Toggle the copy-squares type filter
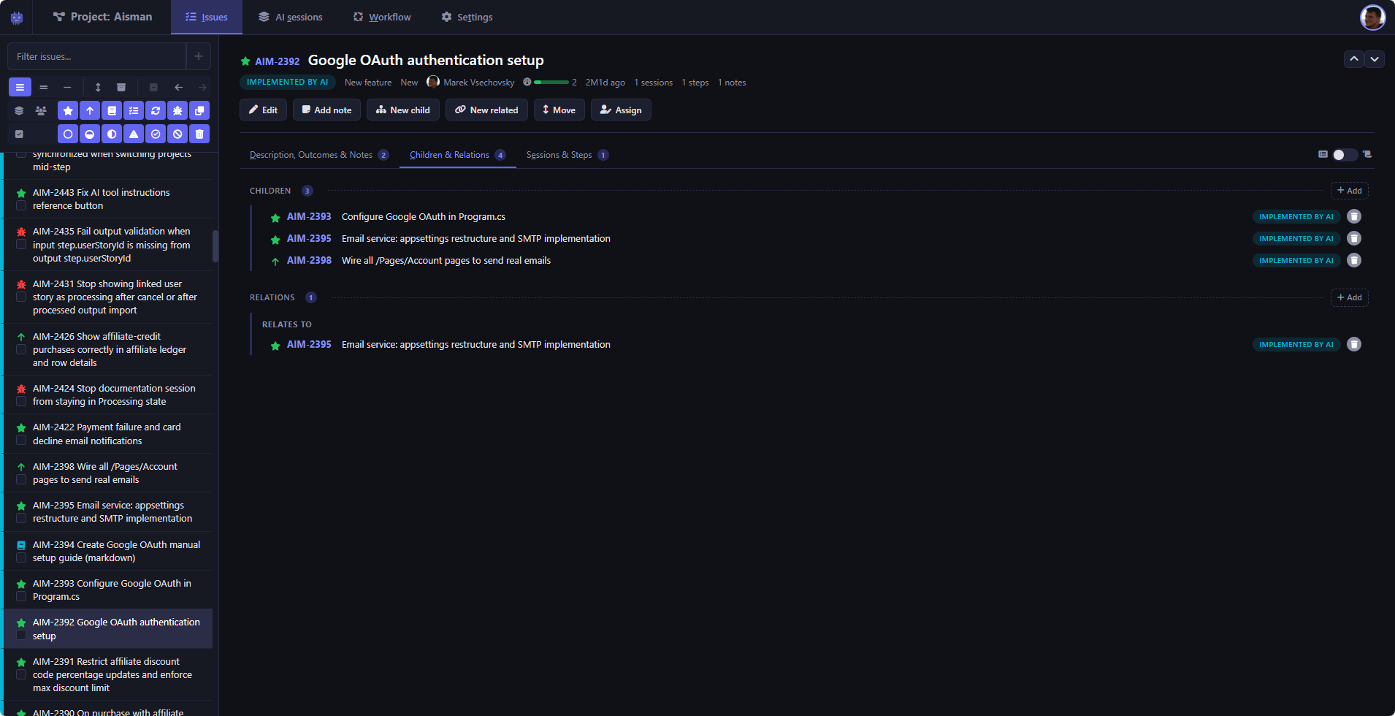The image size is (1395, 716). [x=199, y=111]
